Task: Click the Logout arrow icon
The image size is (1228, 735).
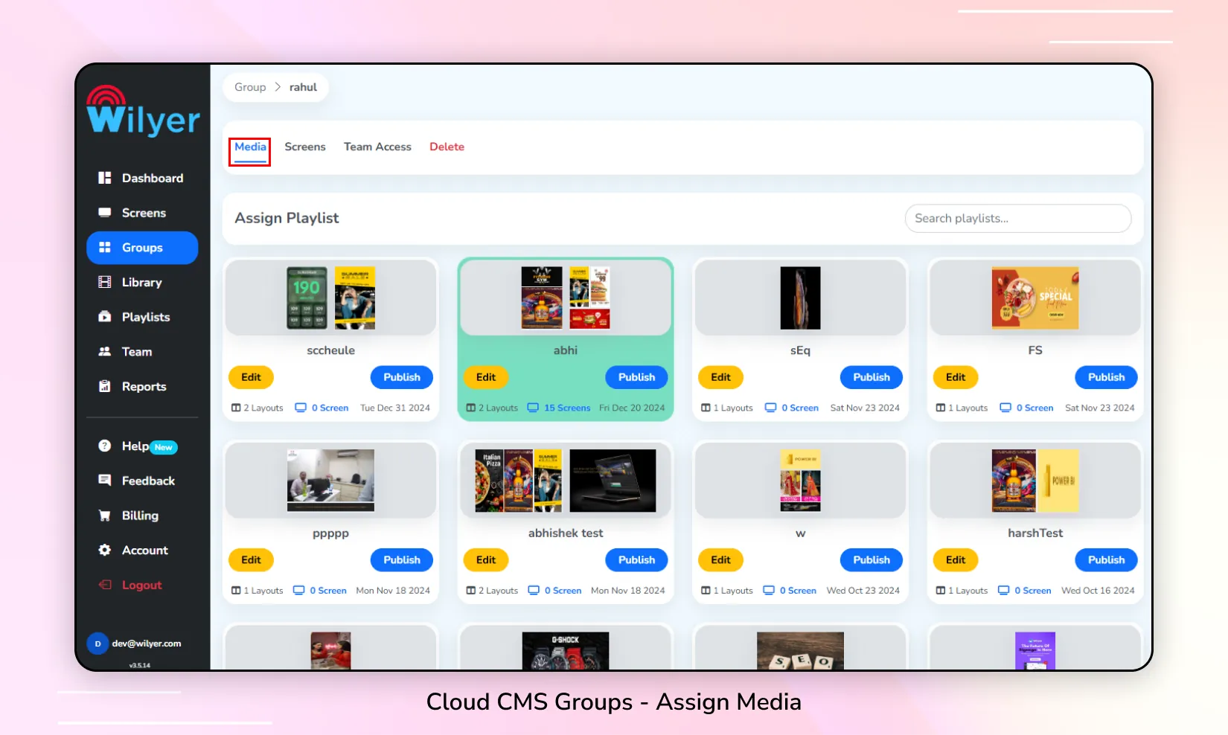Action: (105, 585)
